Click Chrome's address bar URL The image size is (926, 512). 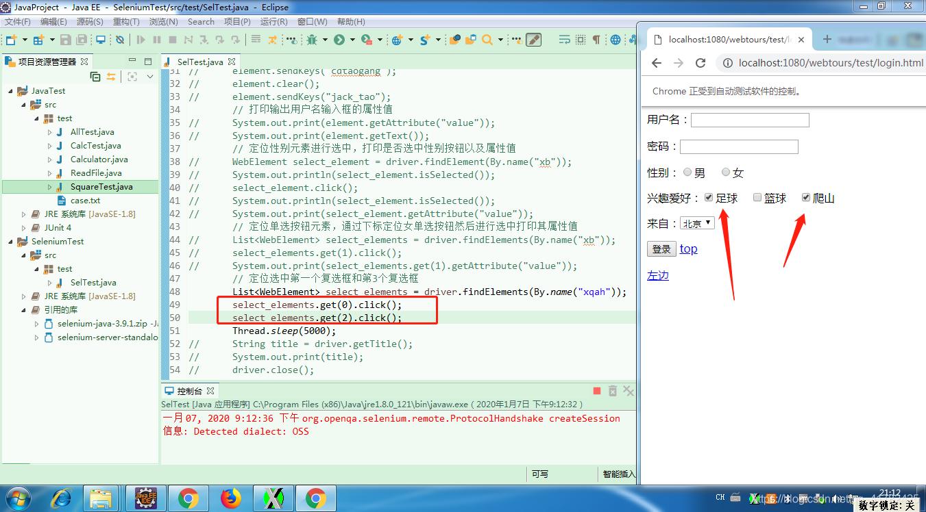[x=831, y=63]
